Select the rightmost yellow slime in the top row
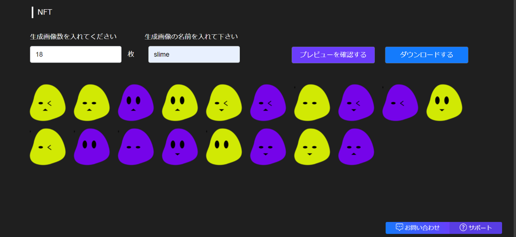 pyautogui.click(x=444, y=102)
